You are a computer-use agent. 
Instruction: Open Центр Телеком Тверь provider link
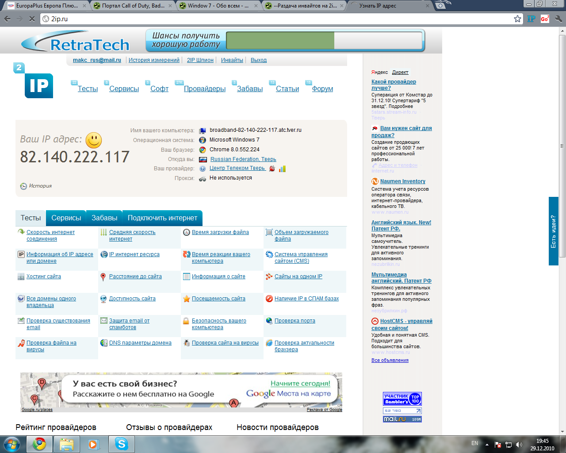point(237,168)
